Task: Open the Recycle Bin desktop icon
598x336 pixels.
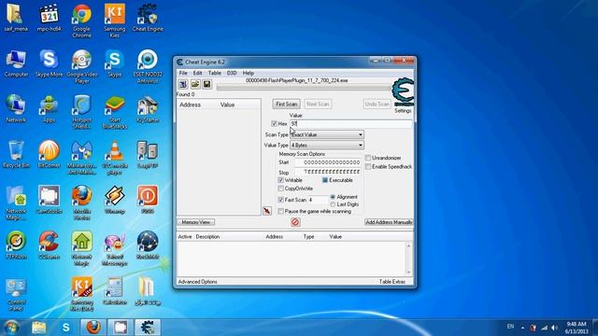Action: point(16,154)
